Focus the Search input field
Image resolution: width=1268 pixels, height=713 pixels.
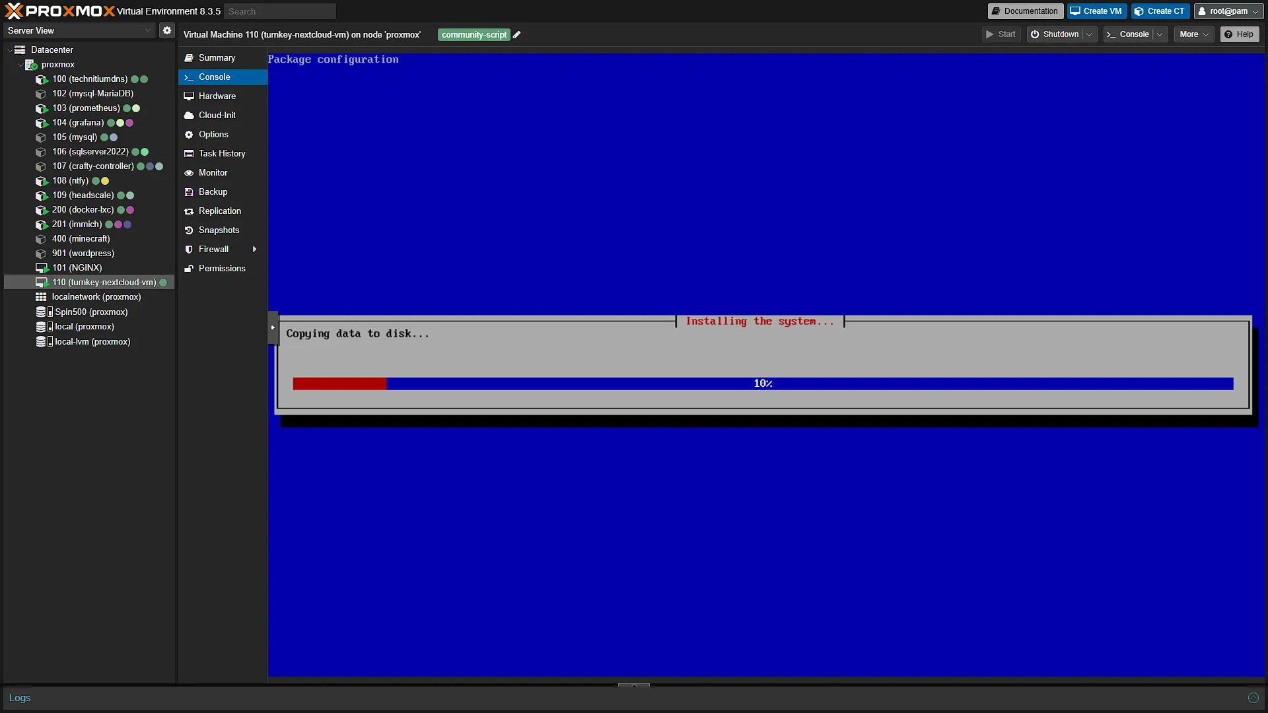point(280,11)
